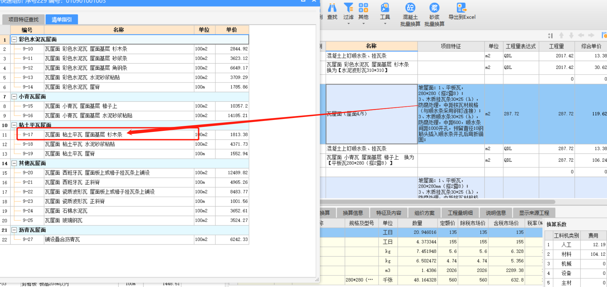Run 砂浆批量换算 mortar batch conversion

(434, 15)
